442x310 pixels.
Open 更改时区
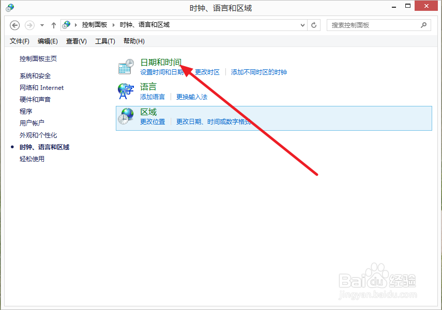[x=208, y=72]
